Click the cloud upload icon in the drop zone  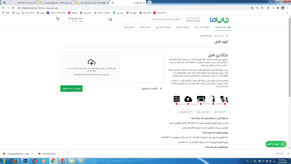click(92, 62)
